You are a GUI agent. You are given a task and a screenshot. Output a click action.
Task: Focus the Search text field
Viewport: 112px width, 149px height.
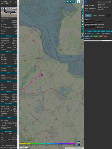pos(90,21)
